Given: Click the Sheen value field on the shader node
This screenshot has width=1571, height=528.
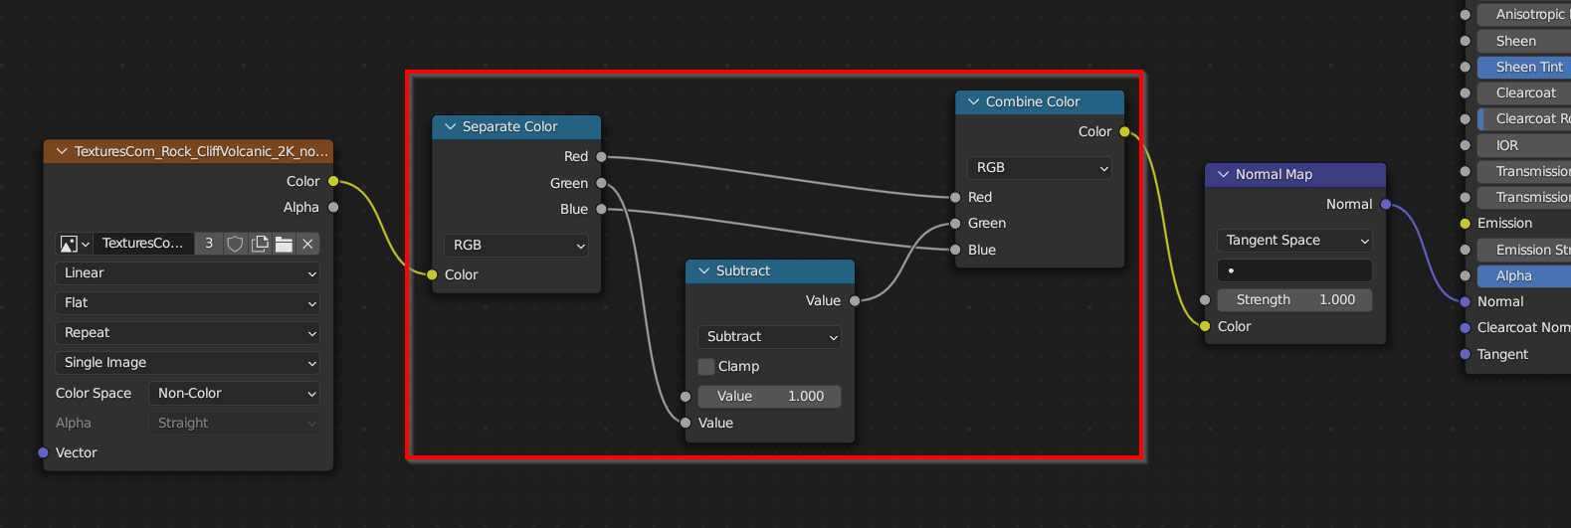Looking at the screenshot, I should tap(1524, 41).
